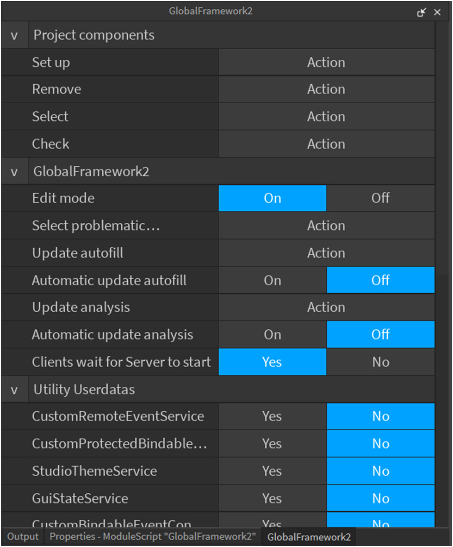Run the Remove action
This screenshot has height=547, width=453.
(x=326, y=89)
